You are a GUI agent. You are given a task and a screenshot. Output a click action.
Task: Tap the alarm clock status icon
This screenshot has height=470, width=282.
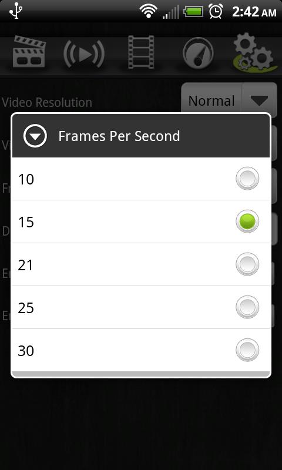[x=216, y=11]
